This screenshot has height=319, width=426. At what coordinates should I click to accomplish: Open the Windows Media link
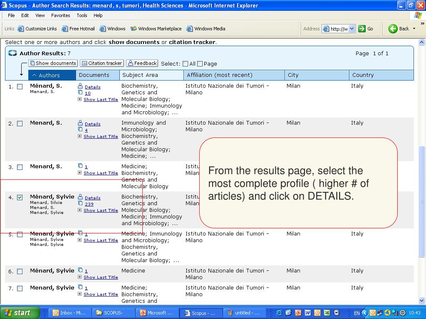206,29
